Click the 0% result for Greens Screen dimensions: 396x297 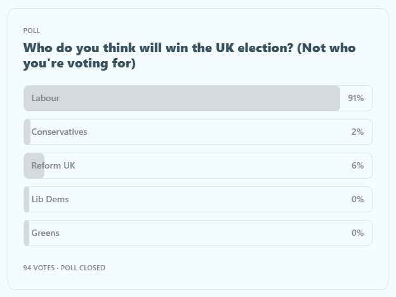(357, 233)
